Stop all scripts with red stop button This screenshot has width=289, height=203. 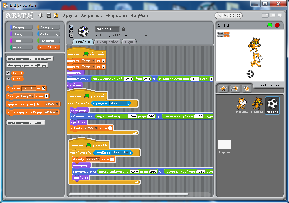point(277,25)
